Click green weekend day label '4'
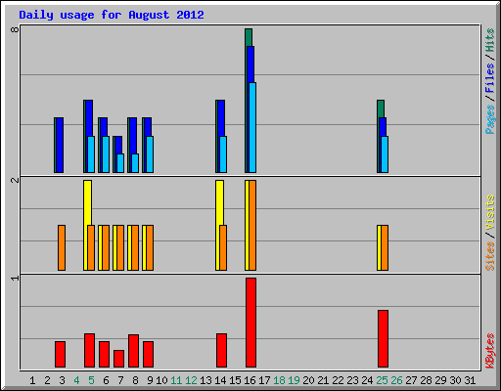 (76, 380)
